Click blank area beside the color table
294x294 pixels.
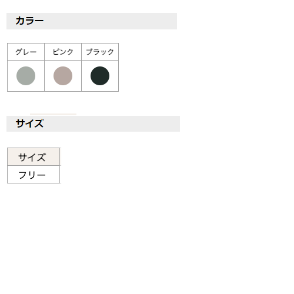196,67
